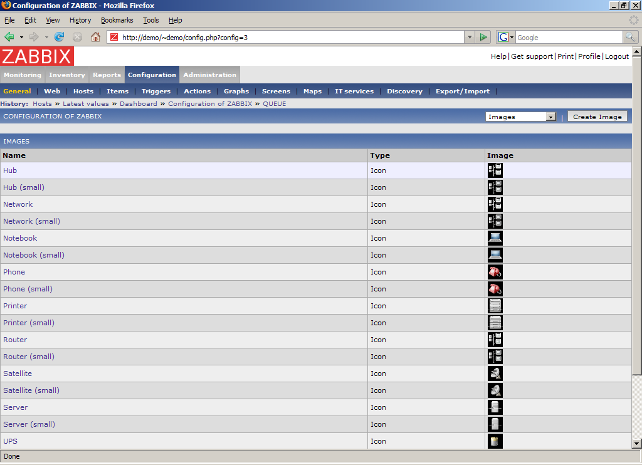Open the IT services submenu item
Image resolution: width=642 pixels, height=465 pixels.
pos(354,91)
